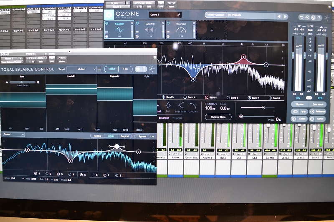This screenshot has height=222, width=334.
Task: Click the iZotope logo in Ozone header
Action: [327, 18]
